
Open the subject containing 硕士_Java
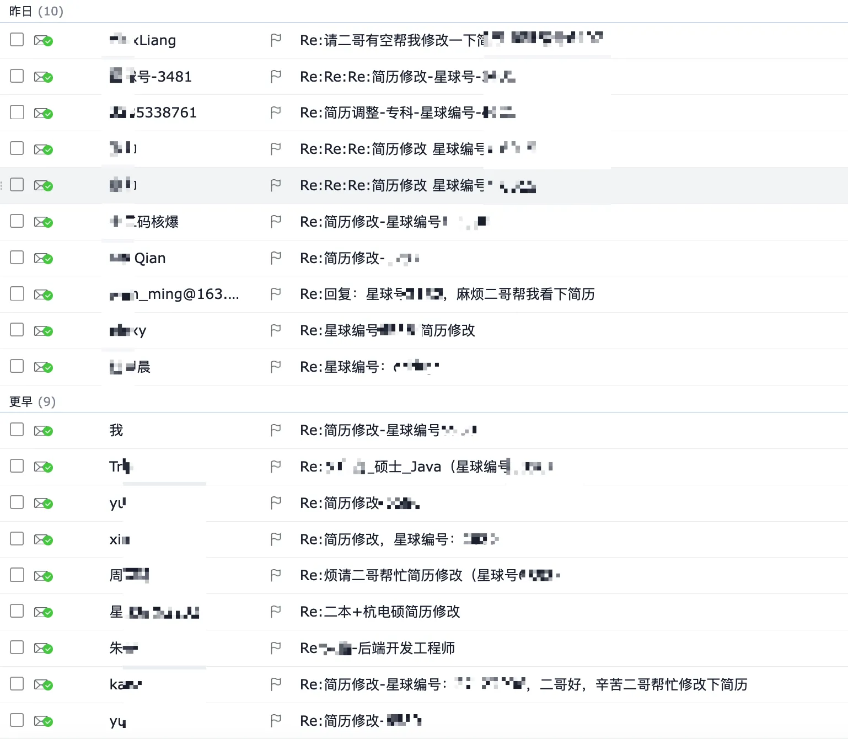tap(426, 467)
